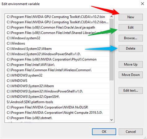Viewport: 147px width, 139px height.
Task: Close the Edit environment variable dialog
Action: 142,4
